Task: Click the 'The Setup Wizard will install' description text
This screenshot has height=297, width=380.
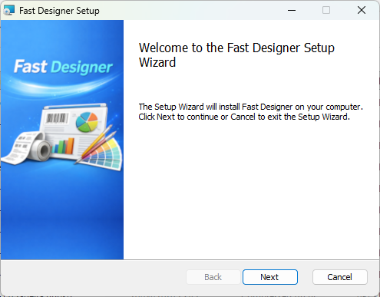Action: click(251, 111)
